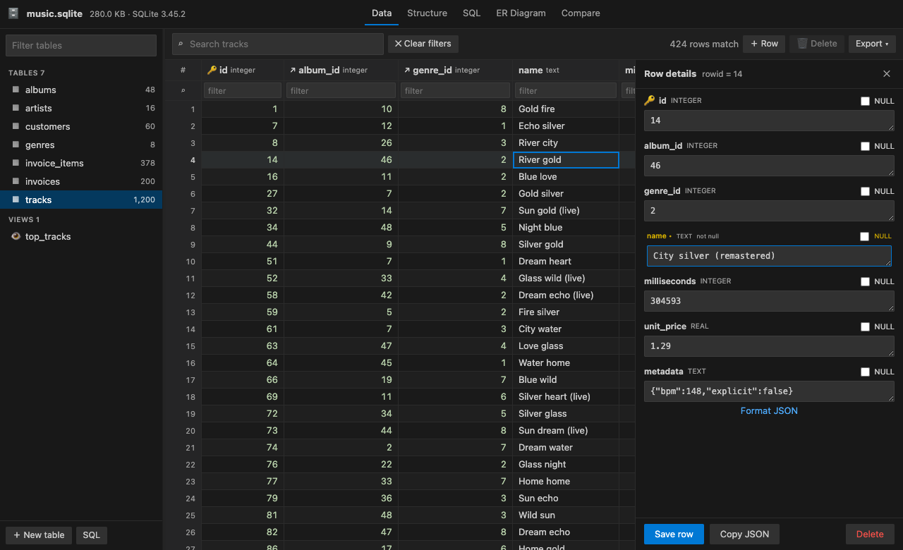Image resolution: width=903 pixels, height=550 pixels.
Task: Click the id column filter input
Action: click(x=243, y=90)
